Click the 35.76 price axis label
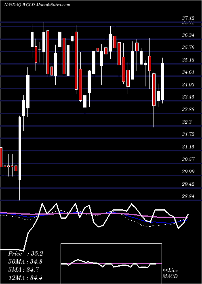202x284 pixels. click(188, 47)
